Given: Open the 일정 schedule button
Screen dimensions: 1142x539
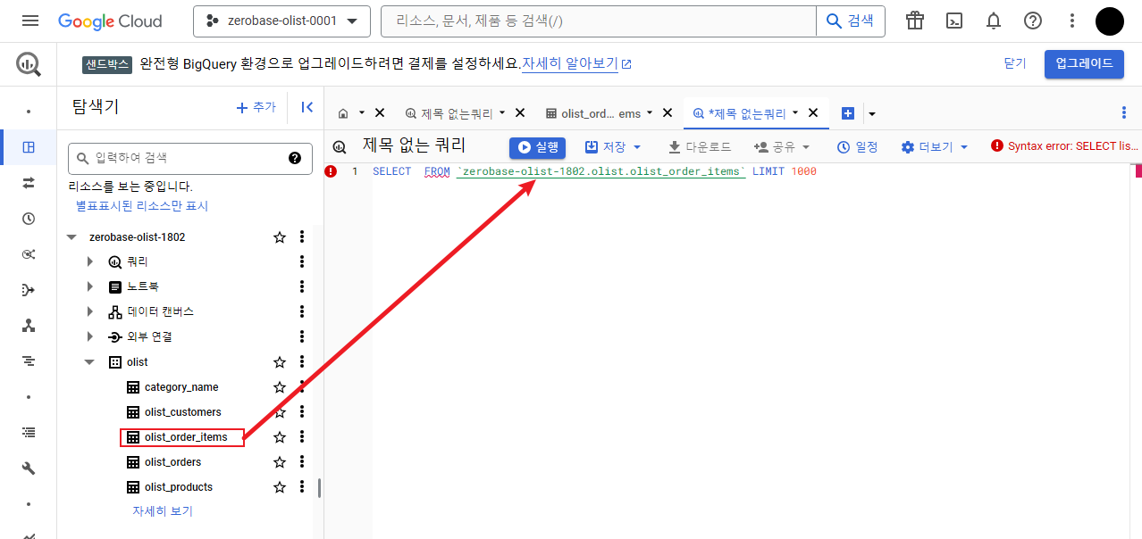Looking at the screenshot, I should 858,146.
